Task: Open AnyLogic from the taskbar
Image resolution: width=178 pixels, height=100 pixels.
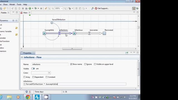Action: click(37, 97)
